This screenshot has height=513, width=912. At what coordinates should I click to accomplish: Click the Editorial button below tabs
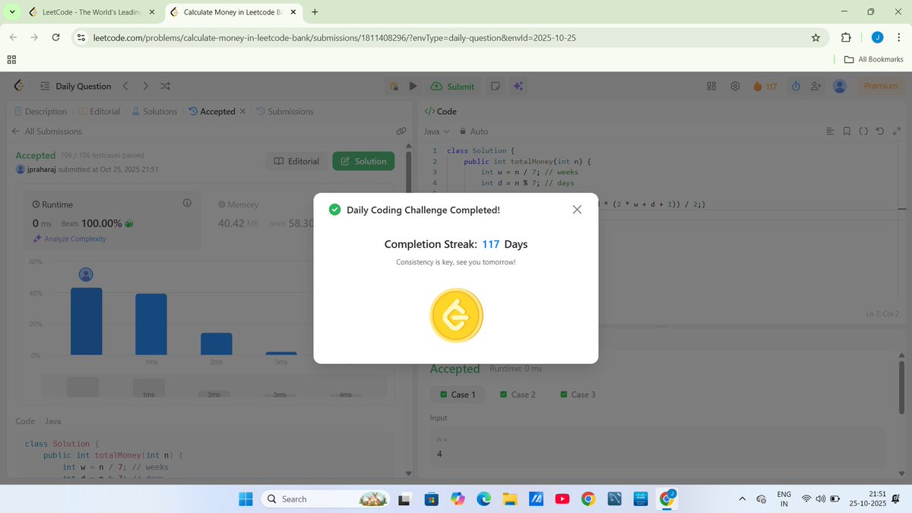tap(297, 161)
